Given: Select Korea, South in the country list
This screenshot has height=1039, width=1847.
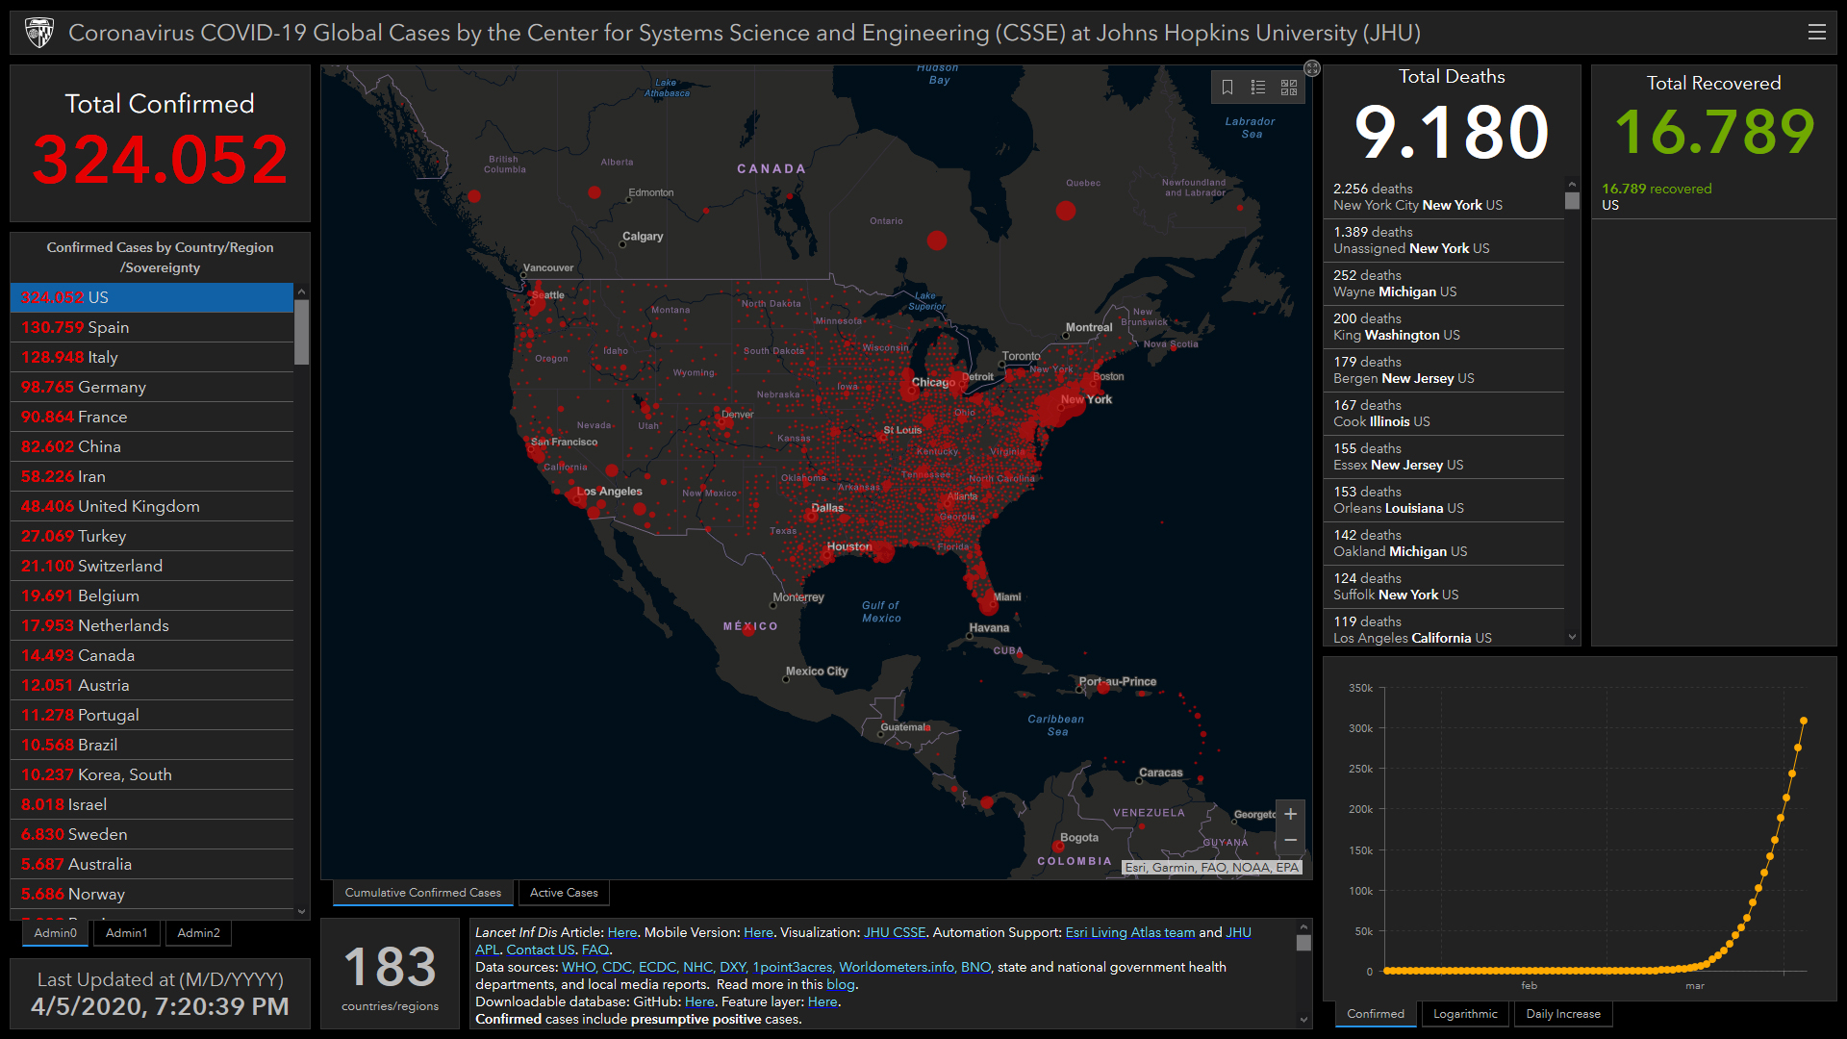Looking at the screenshot, I should point(152,774).
